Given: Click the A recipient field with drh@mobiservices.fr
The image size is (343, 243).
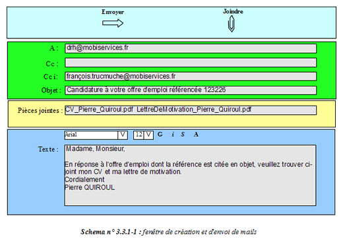Looking at the screenshot, I should point(191,48).
